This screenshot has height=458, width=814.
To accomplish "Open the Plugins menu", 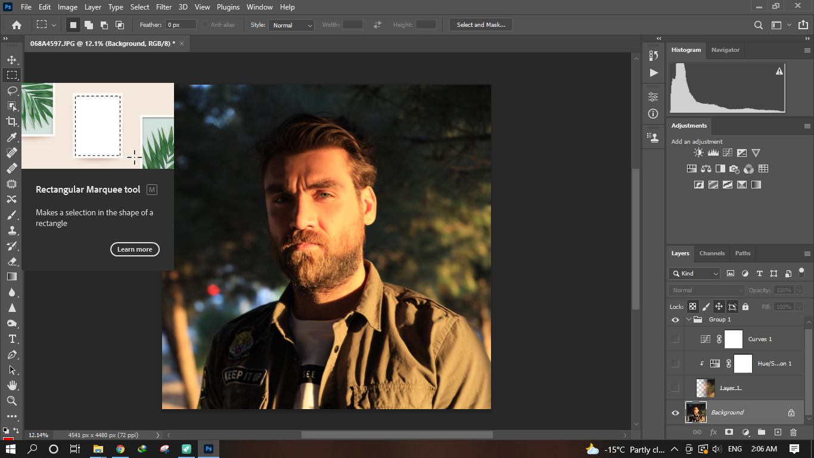I will tap(228, 7).
